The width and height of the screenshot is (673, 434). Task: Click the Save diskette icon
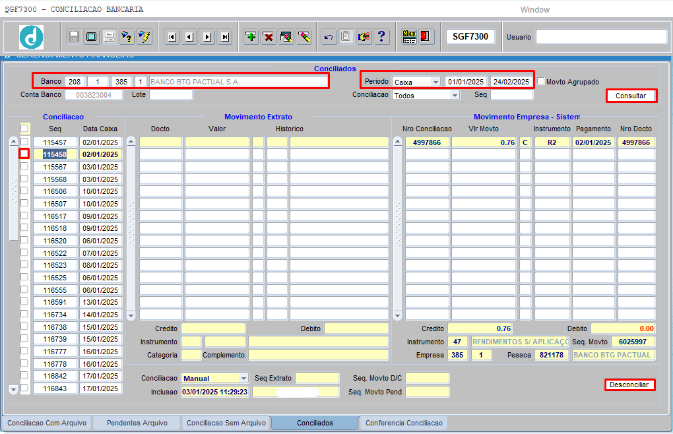[73, 37]
